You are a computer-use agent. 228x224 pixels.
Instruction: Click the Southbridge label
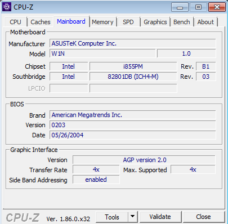[29, 77]
